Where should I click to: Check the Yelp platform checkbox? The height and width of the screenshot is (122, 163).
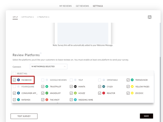(x=71, y=80)
